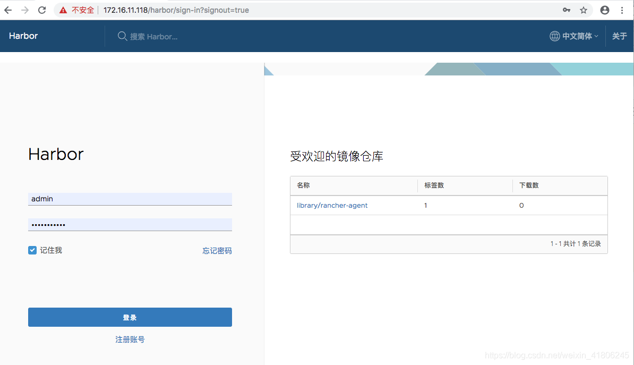Open the browser profile account icon
The image size is (634, 365).
[x=605, y=10]
